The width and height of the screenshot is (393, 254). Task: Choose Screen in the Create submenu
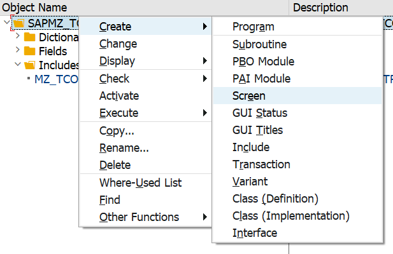[297, 96]
